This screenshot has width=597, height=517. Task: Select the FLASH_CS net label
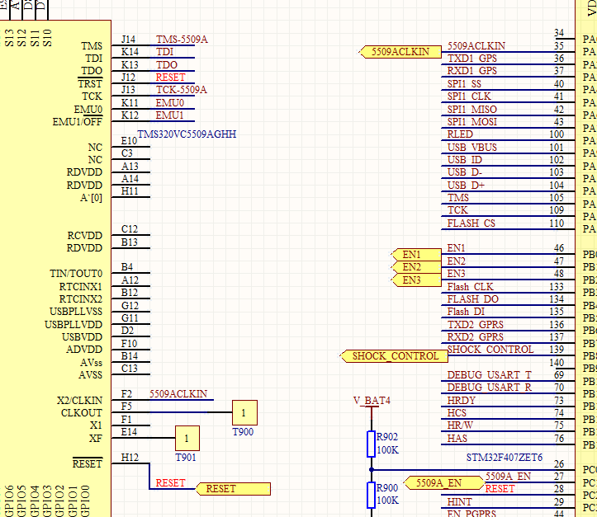471,223
